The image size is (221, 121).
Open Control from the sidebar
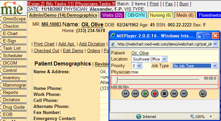(x=13, y=70)
